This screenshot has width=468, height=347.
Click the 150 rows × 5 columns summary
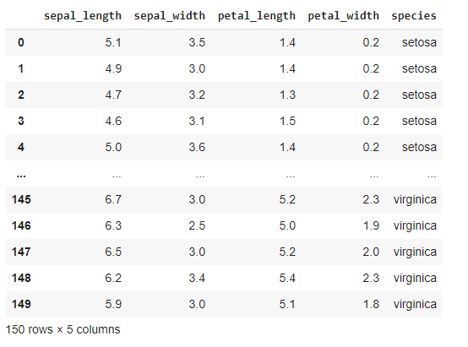[63, 330]
